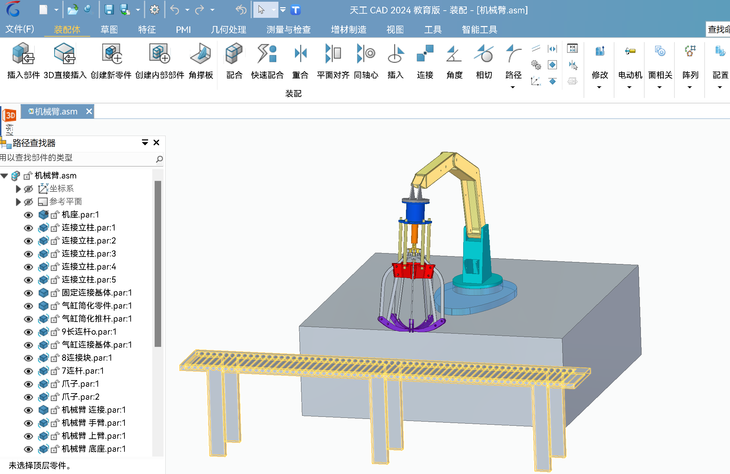Open the 文件(F) menu
This screenshot has height=474, width=730.
pyautogui.click(x=20, y=29)
